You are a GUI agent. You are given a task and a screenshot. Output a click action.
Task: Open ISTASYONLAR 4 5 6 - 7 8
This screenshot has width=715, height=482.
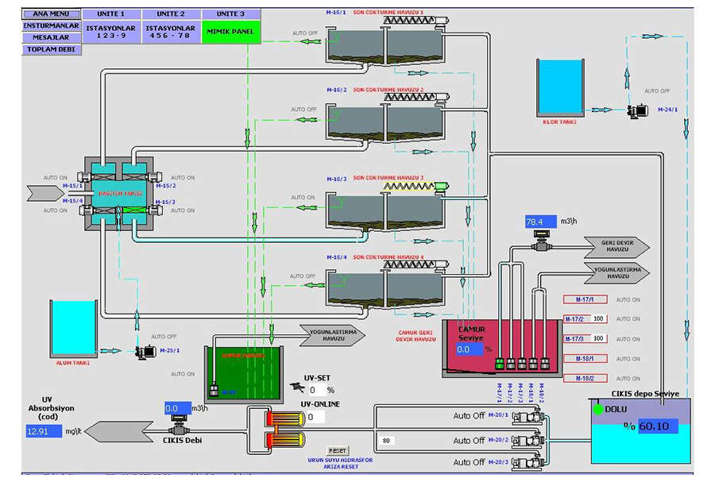tap(171, 32)
